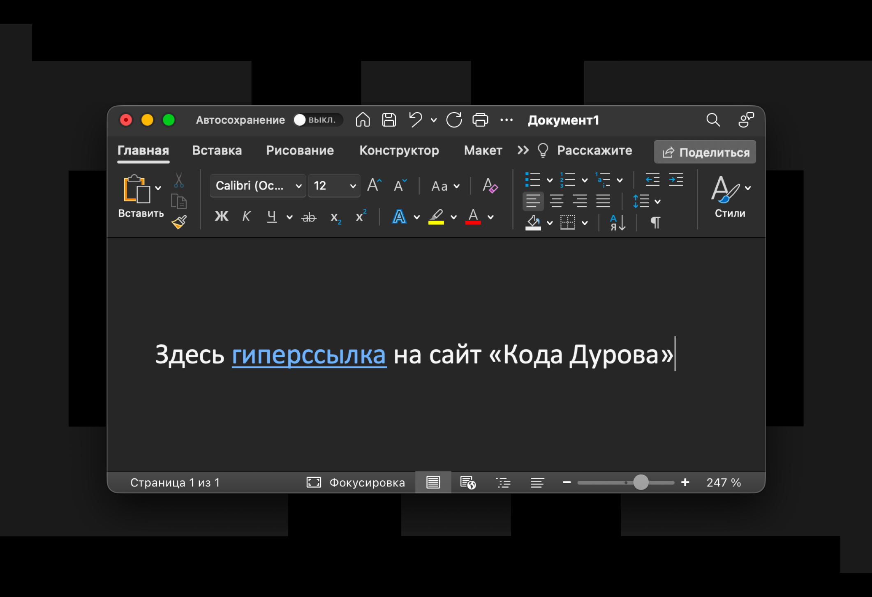Activate the Format Painter brush
Viewport: 872px width, 597px height.
pos(179,222)
